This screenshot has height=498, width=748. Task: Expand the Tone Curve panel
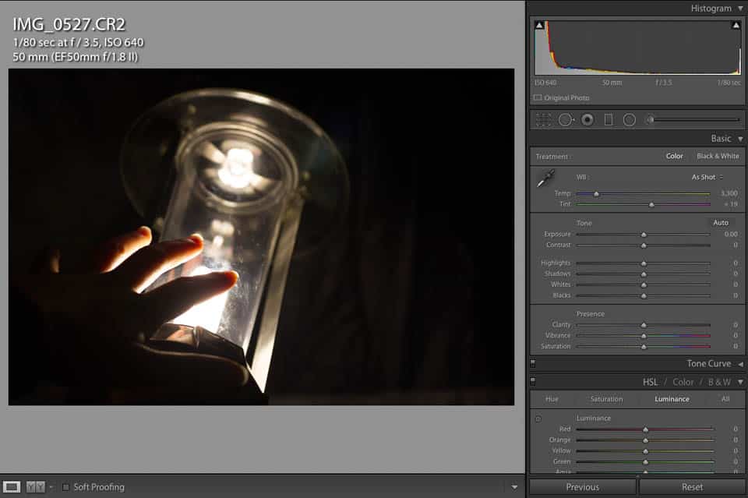740,364
